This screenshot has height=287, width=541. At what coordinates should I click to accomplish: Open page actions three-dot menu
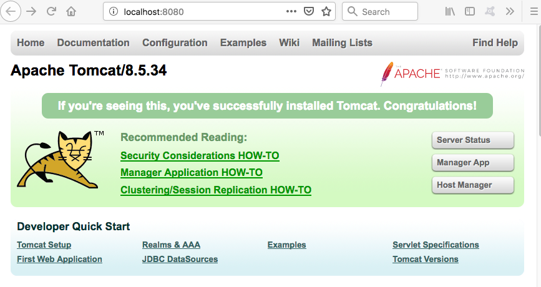291,11
